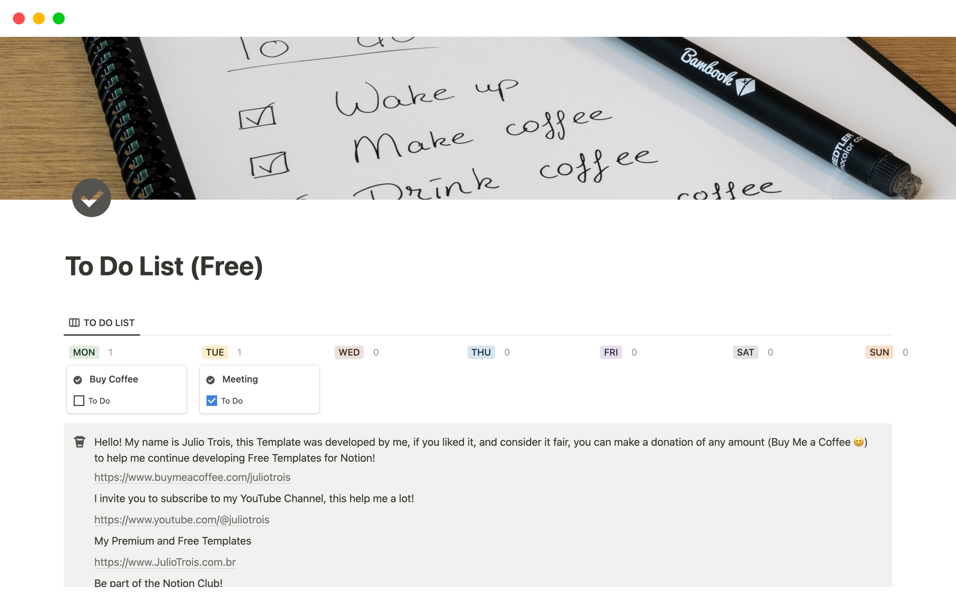Click the TO DO LIST table/board icon

click(73, 322)
